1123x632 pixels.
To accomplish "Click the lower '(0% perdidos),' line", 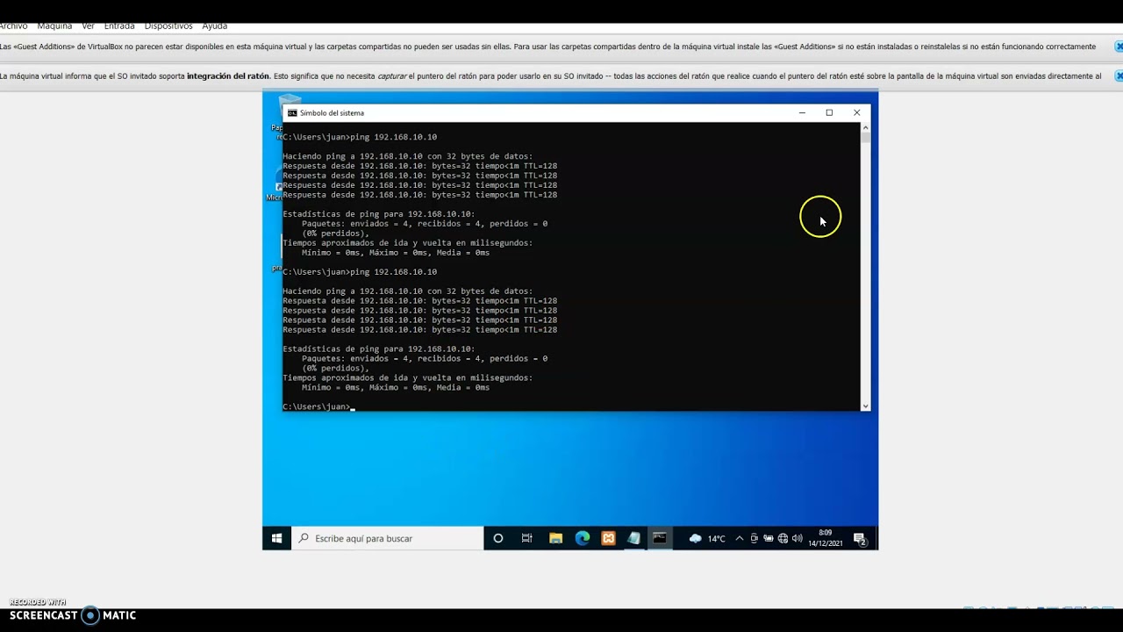I will click(x=336, y=368).
